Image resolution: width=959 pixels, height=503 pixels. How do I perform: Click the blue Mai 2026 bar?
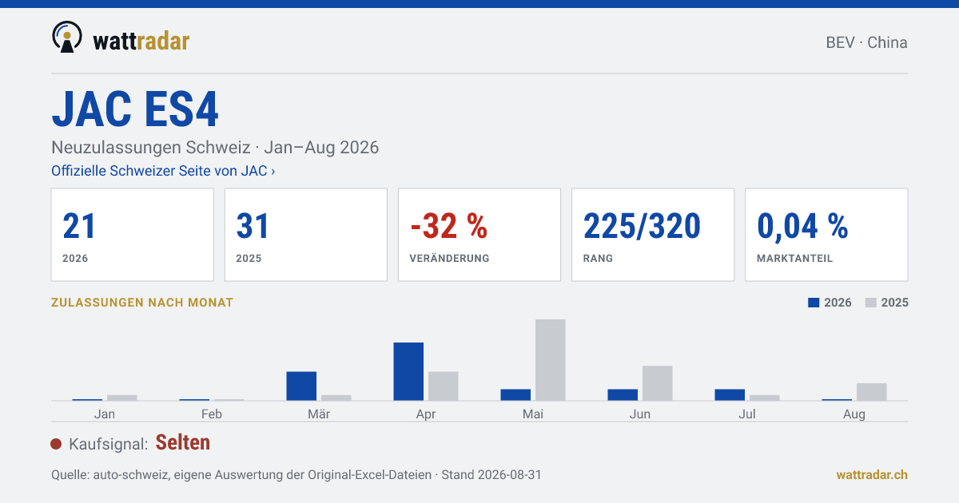click(515, 394)
